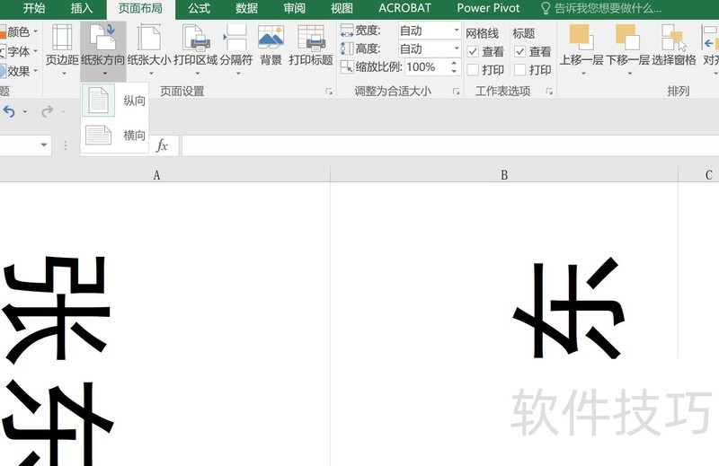Open the Power Pivot tab
This screenshot has height=466, width=719.
(x=488, y=8)
